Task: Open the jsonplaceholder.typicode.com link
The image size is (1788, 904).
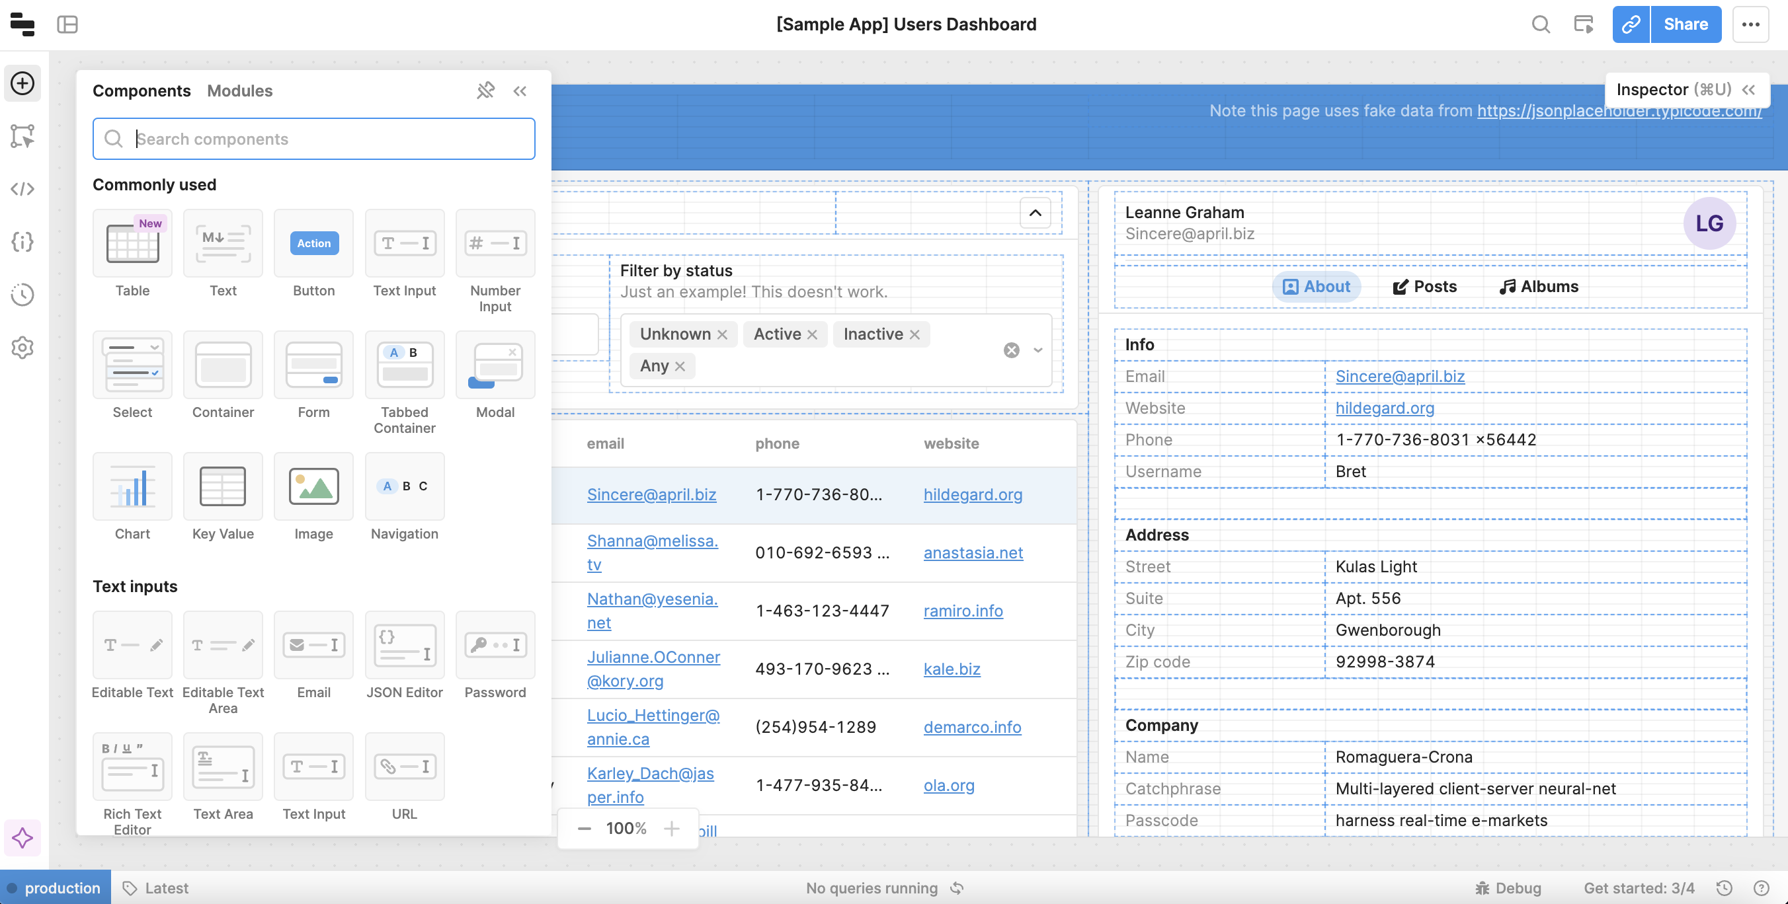Action: [1619, 111]
